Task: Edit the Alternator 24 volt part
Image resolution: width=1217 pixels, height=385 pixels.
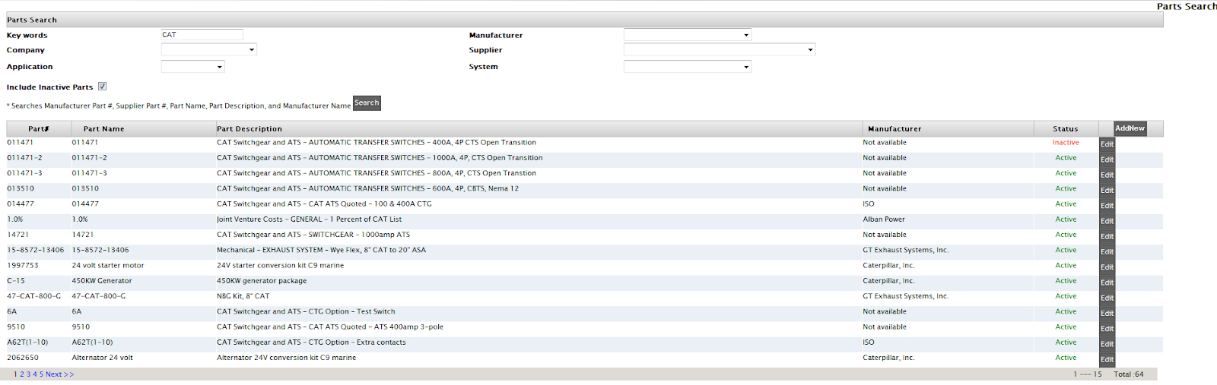Action: click(x=1107, y=359)
